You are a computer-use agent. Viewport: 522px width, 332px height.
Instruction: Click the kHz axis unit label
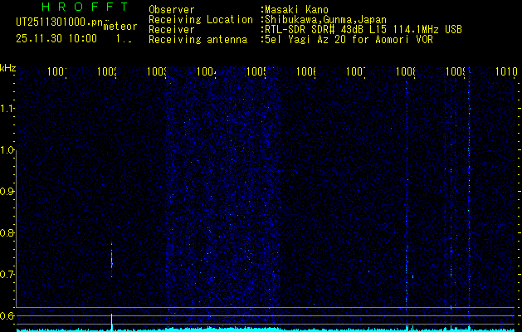[8, 69]
